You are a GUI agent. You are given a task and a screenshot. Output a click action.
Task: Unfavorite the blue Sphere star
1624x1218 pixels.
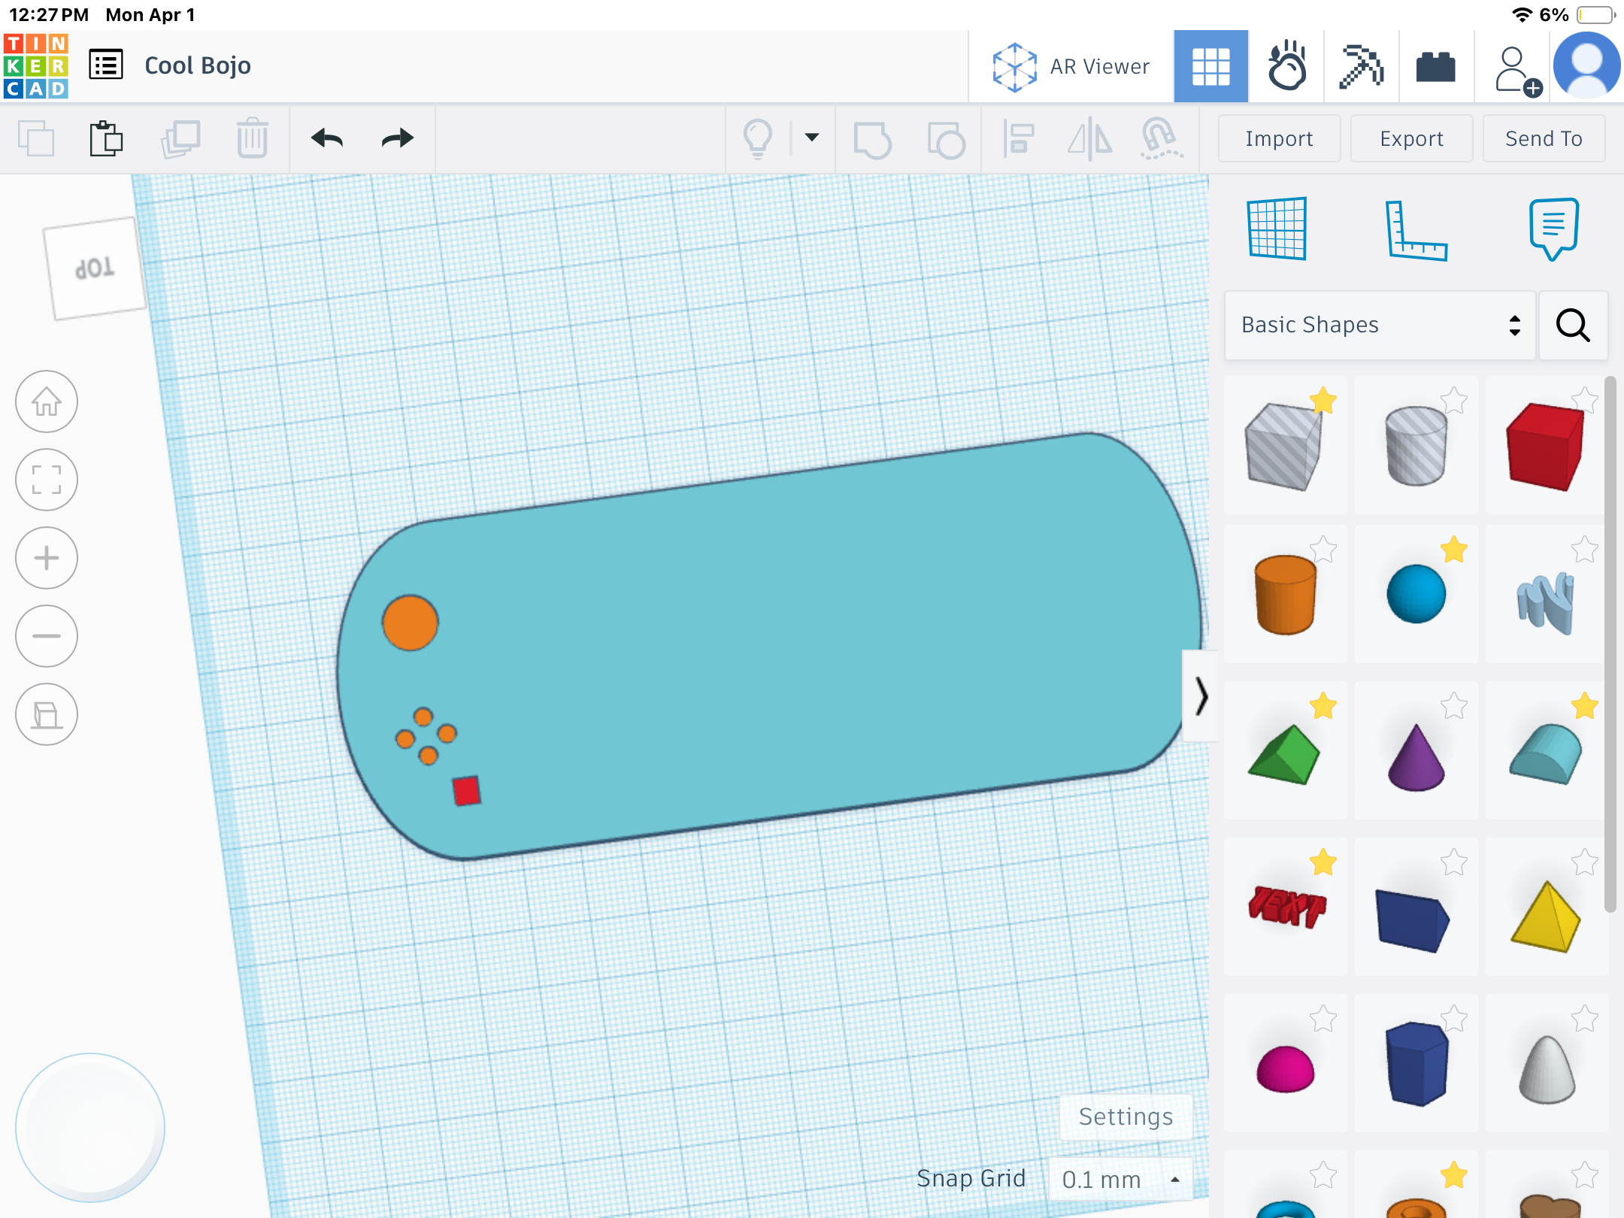(x=1454, y=549)
